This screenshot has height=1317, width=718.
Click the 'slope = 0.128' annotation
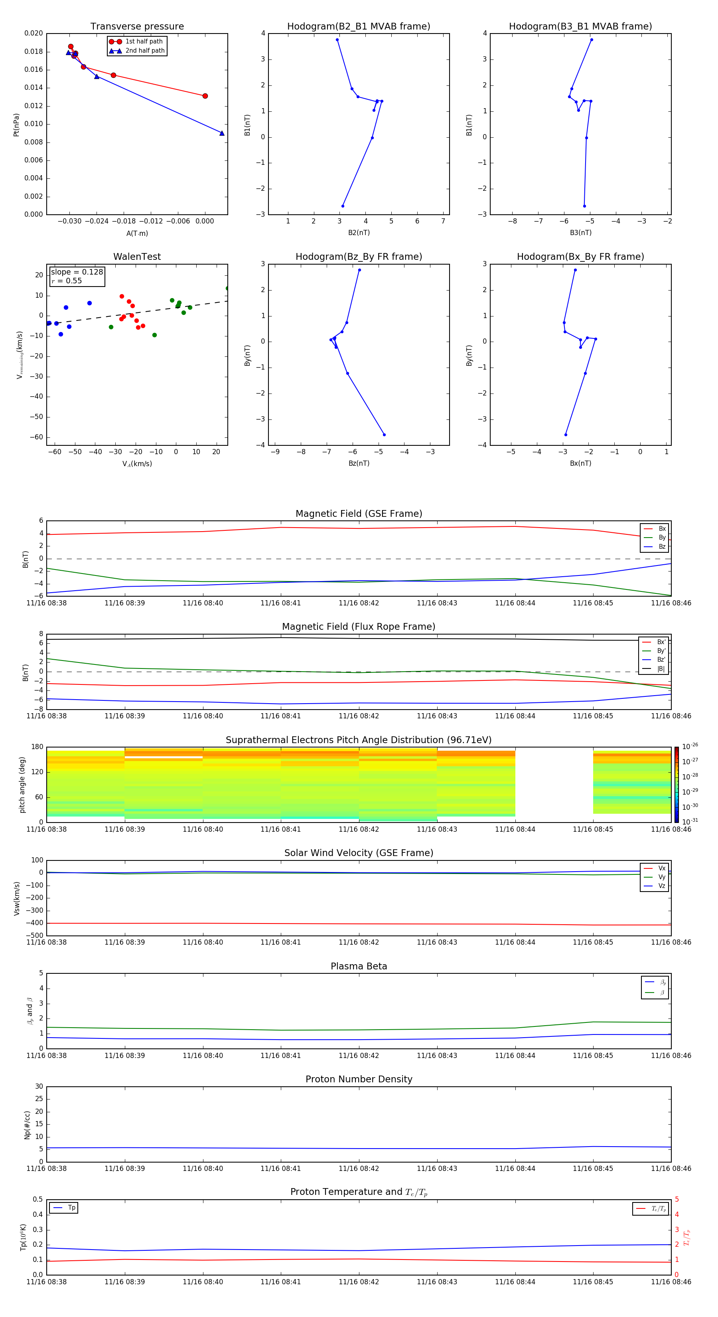[77, 272]
